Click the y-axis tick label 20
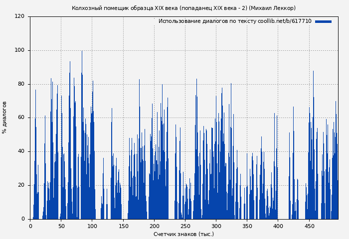349x239 pixels. (x=21, y=185)
